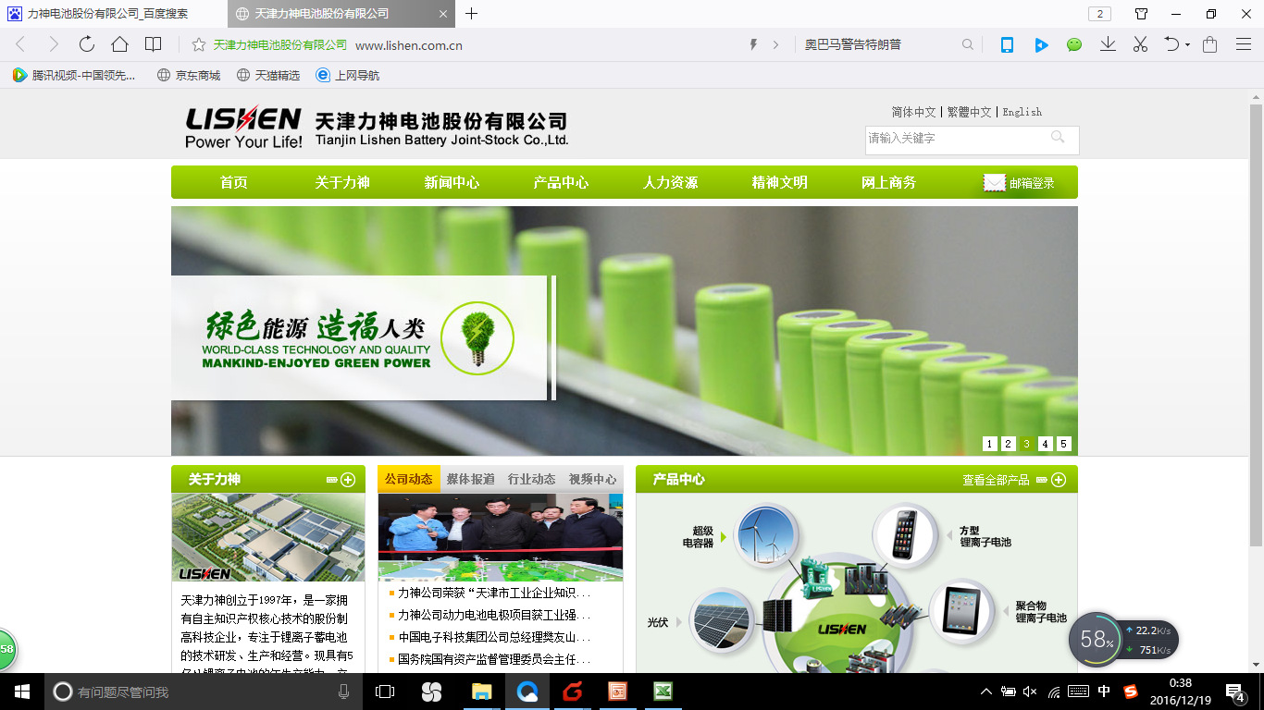Click the site search magnifier icon
The image size is (1264, 710).
(x=1058, y=138)
